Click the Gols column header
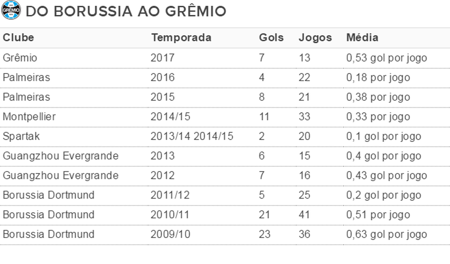The width and height of the screenshot is (450, 264). click(x=271, y=38)
